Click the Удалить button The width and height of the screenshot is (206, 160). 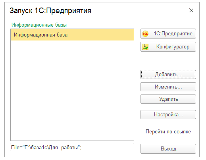[168, 99]
